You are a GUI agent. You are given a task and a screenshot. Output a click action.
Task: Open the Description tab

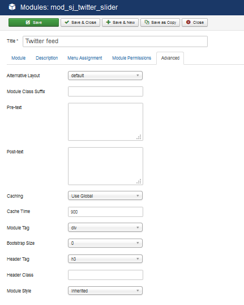(x=47, y=58)
